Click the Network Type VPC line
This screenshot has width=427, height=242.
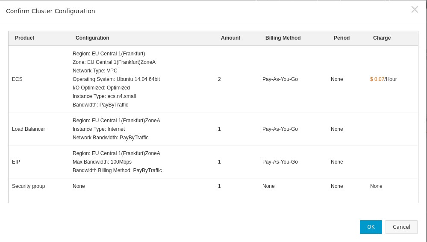pyautogui.click(x=95, y=71)
